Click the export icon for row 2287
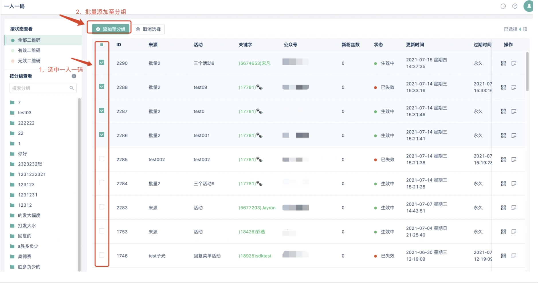This screenshot has width=538, height=283. (514, 111)
